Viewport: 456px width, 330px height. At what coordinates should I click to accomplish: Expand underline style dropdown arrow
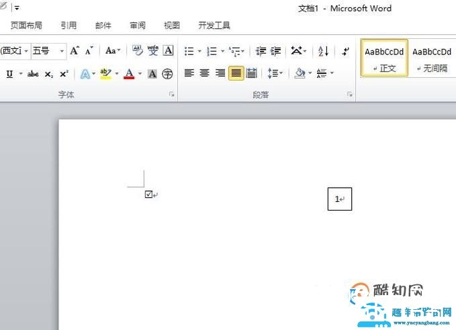21,74
